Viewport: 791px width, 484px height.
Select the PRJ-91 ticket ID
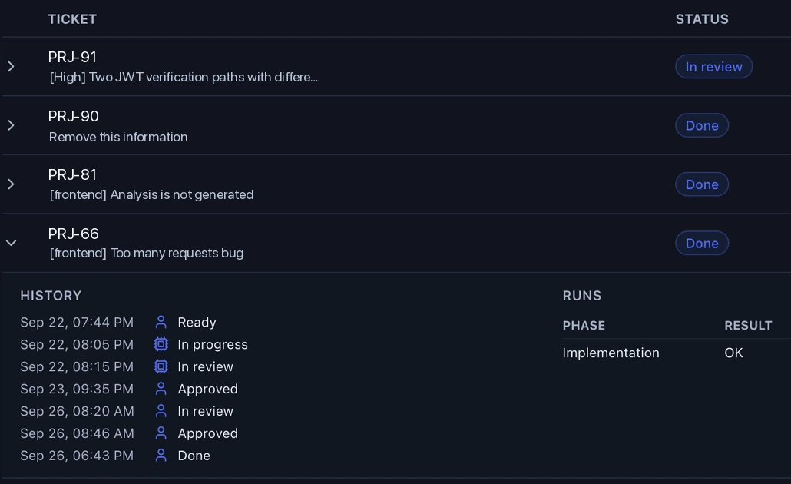click(x=72, y=57)
